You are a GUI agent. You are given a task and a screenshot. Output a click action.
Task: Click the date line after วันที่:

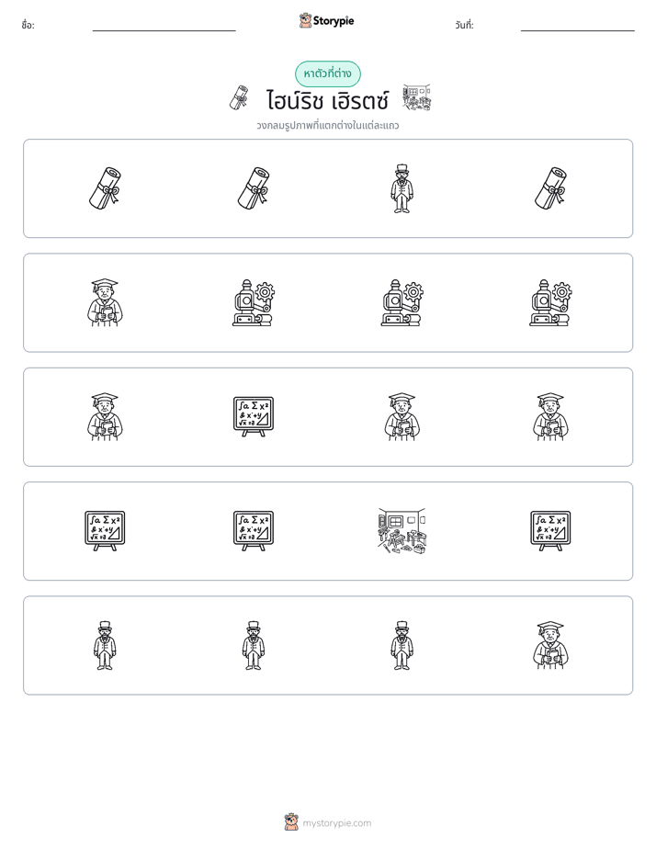tap(578, 26)
